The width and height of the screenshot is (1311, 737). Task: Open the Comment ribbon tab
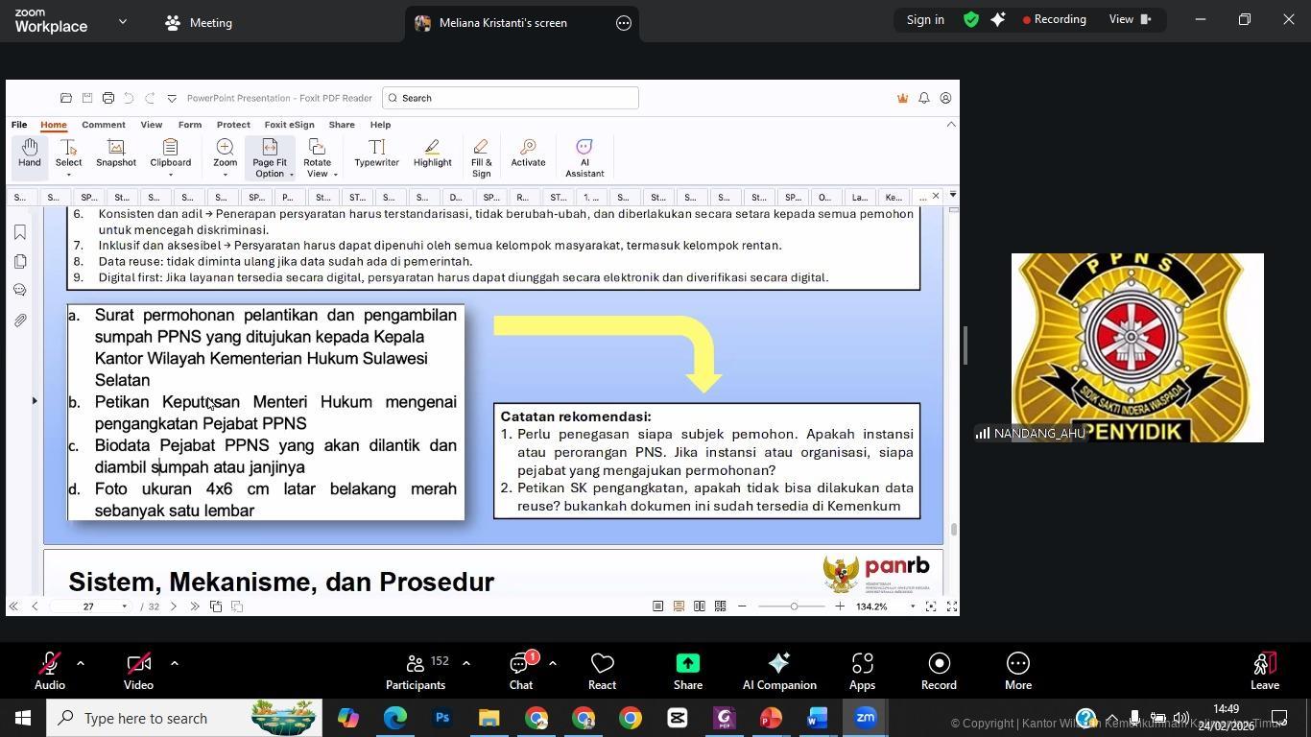pos(103,125)
